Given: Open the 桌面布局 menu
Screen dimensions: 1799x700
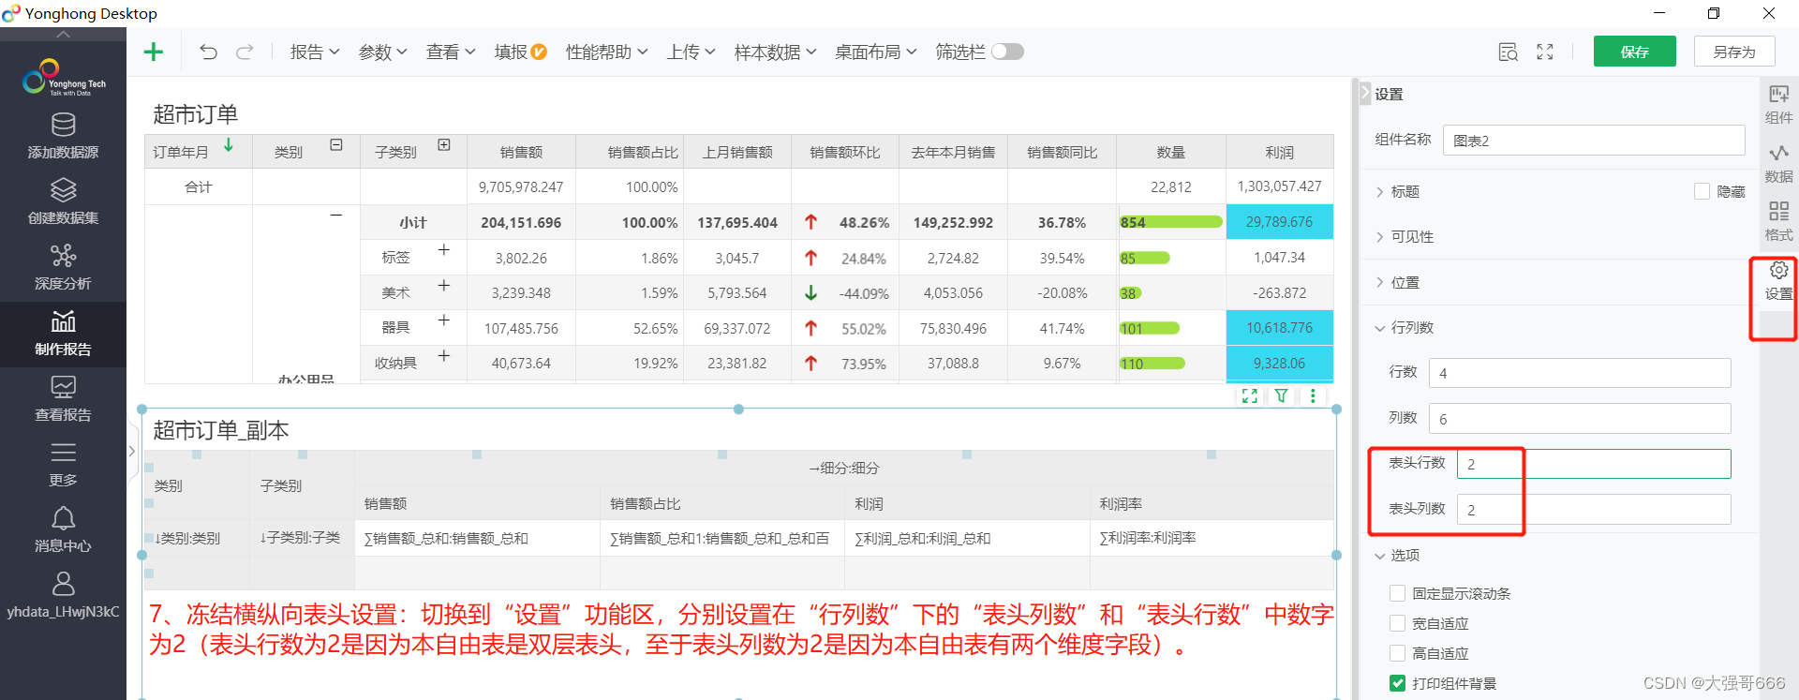Looking at the screenshot, I should click(x=875, y=52).
